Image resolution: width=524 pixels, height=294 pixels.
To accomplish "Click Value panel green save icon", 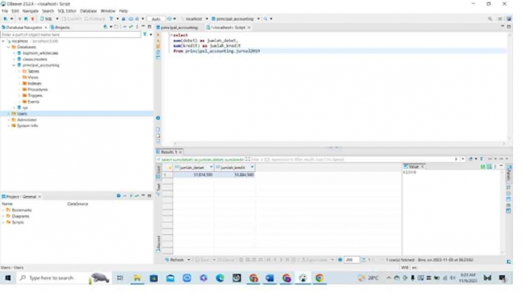I will [x=482, y=166].
